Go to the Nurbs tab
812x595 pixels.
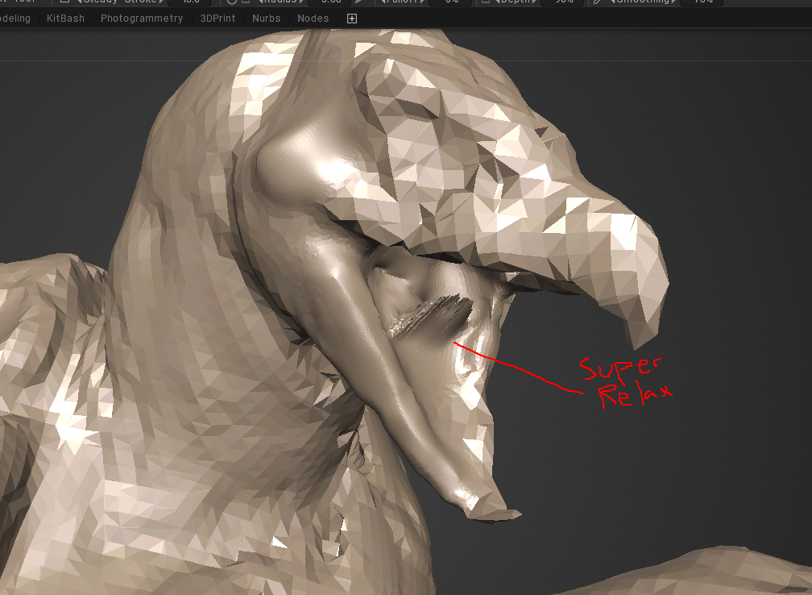pos(267,19)
